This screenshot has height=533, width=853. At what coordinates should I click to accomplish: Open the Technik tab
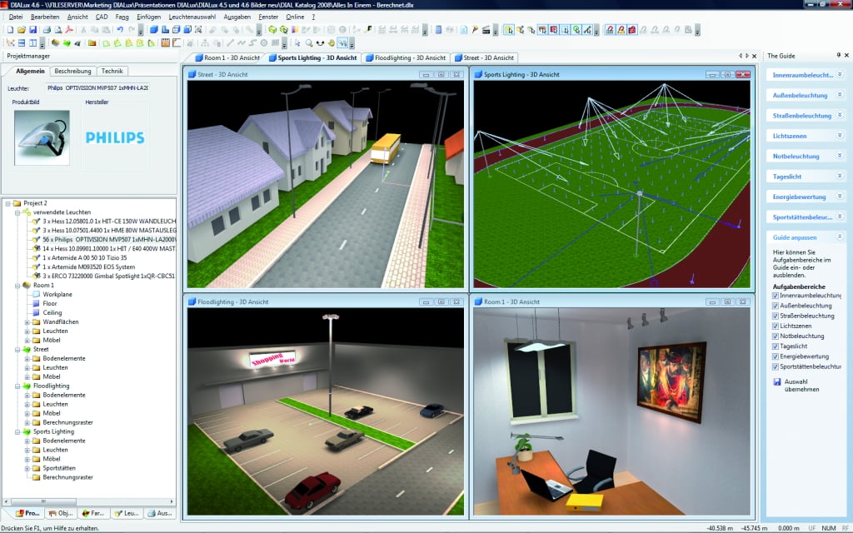point(112,72)
